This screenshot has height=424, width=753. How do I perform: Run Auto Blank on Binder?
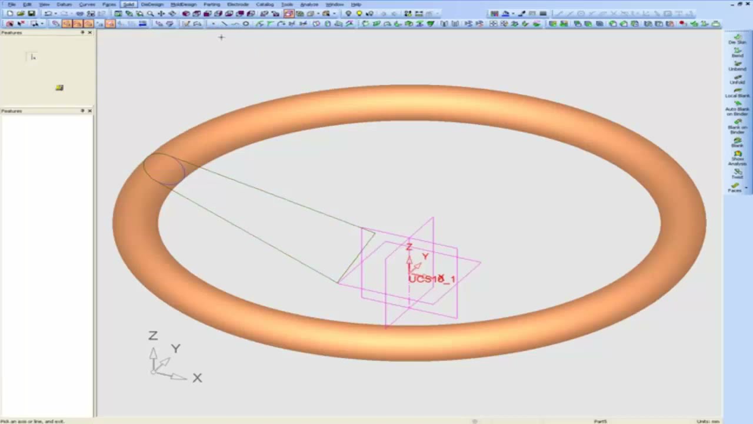point(737,108)
